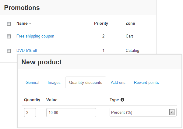Click the Quantity input field showing 3
This screenshot has height=129, width=183.
tap(30, 113)
